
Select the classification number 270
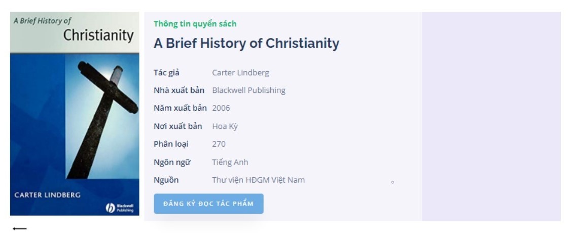(219, 144)
